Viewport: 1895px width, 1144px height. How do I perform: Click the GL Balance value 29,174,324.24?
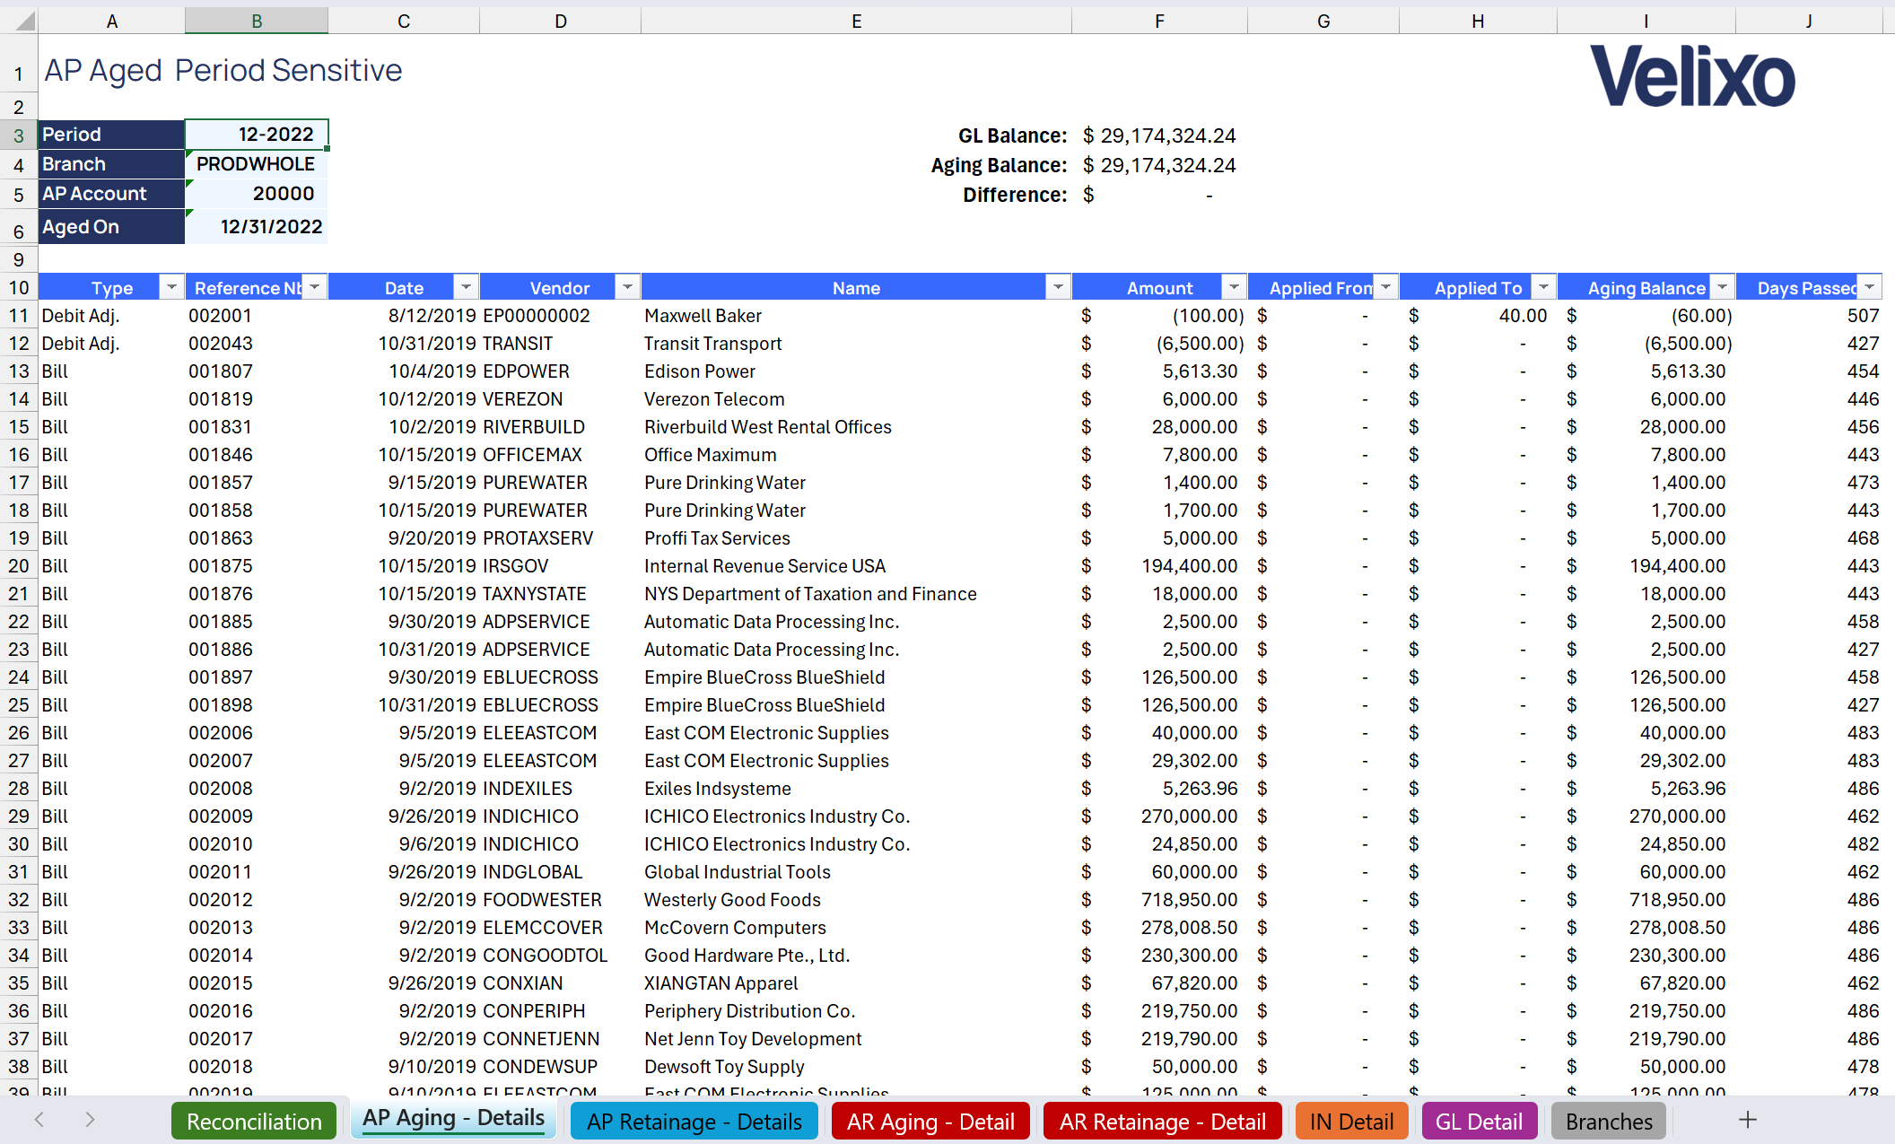[1159, 135]
